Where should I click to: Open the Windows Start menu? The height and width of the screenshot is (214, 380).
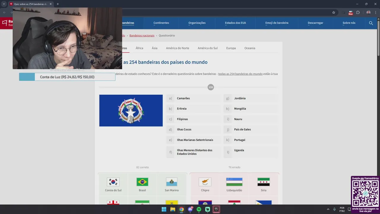pyautogui.click(x=164, y=209)
